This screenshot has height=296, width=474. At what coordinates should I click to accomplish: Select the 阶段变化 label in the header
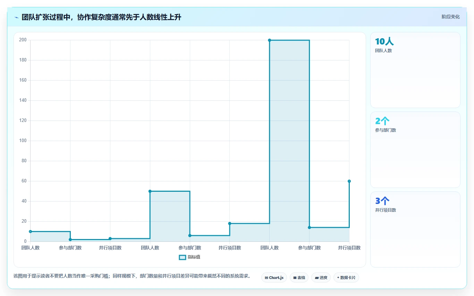[x=450, y=17]
